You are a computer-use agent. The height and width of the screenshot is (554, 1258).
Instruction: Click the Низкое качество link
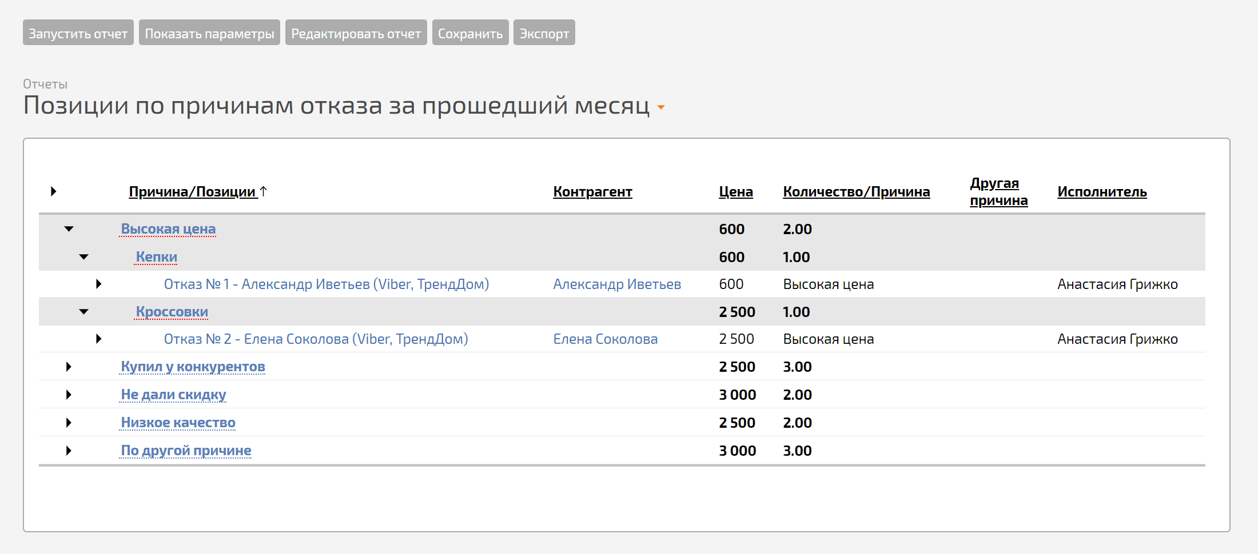(x=178, y=422)
